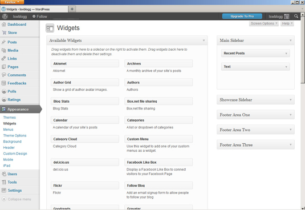
Task: Click the Comments bubble icon
Action: [3, 75]
